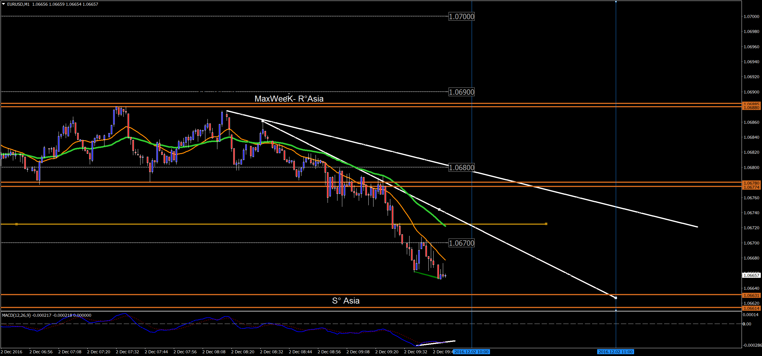The height and width of the screenshot is (356, 762).
Task: Grab right end handle of gold line
Action: tap(546, 224)
